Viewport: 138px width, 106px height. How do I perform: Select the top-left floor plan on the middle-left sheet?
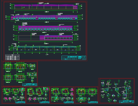8,67
